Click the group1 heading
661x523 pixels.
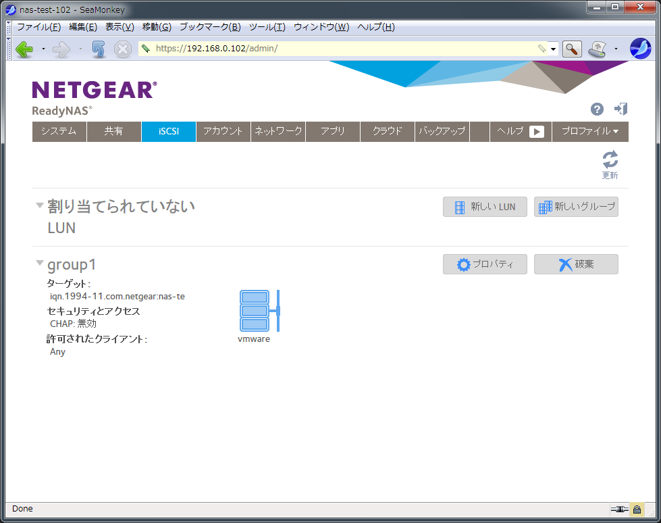click(72, 265)
